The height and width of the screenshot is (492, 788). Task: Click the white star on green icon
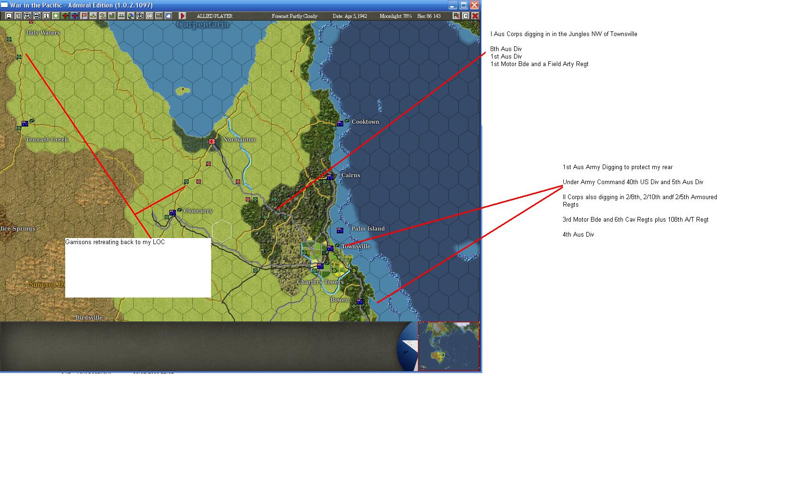pyautogui.click(x=56, y=16)
